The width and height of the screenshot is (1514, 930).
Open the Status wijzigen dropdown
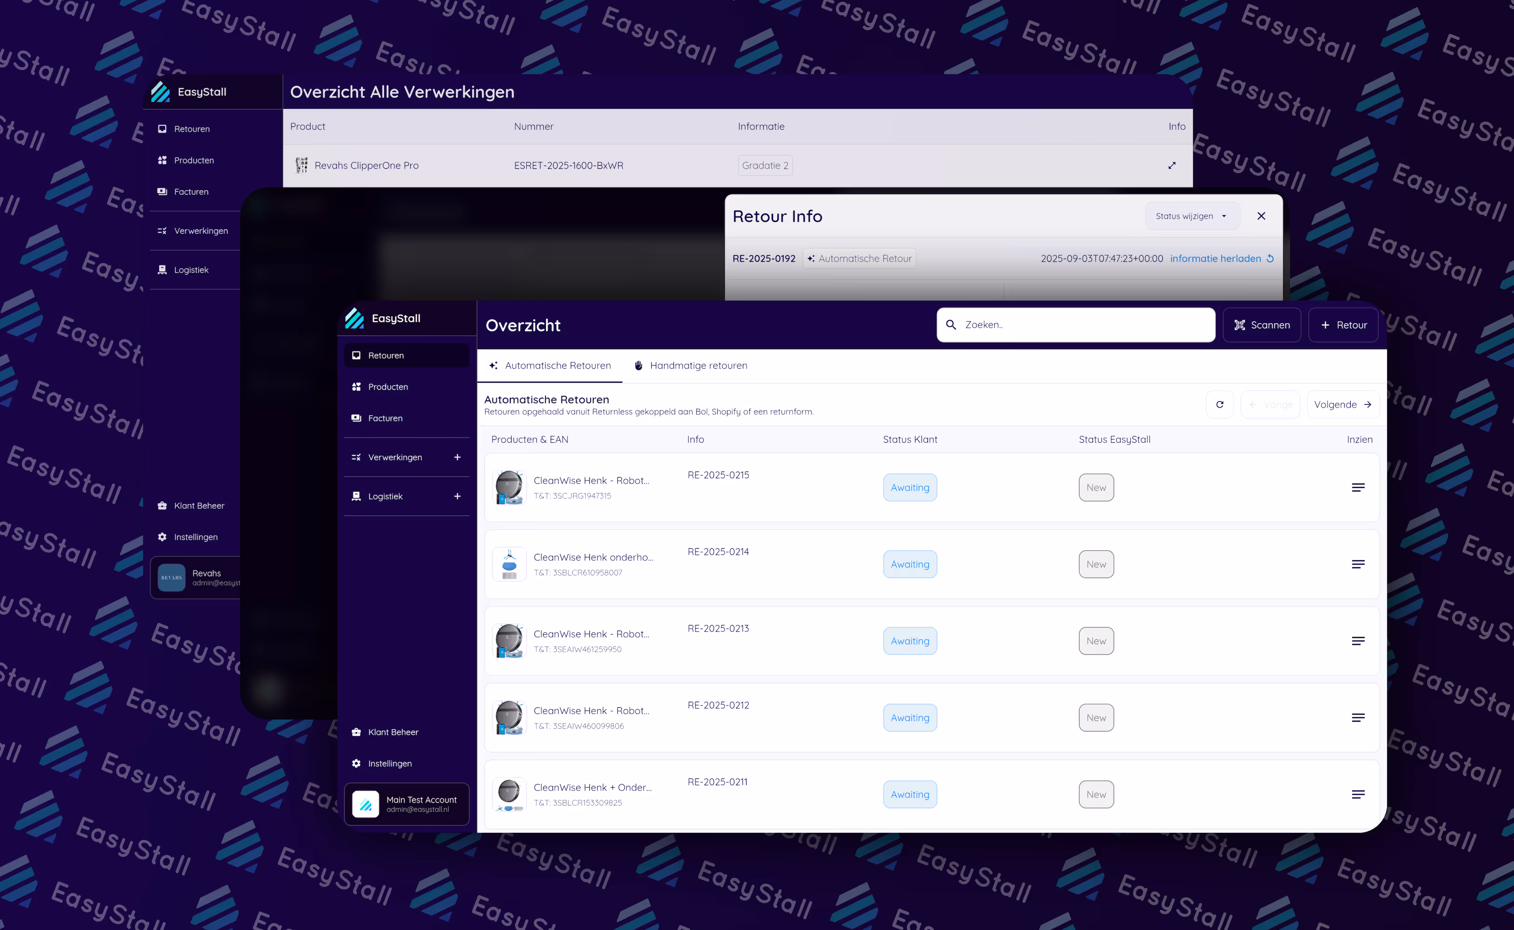click(1191, 216)
